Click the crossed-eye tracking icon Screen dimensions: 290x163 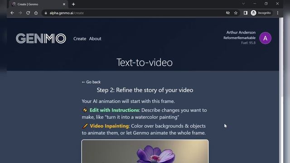tap(228, 13)
